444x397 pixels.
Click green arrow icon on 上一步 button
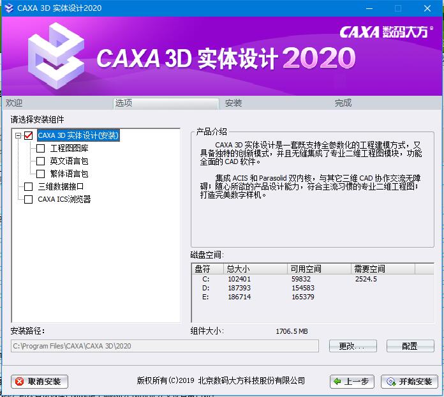click(337, 382)
